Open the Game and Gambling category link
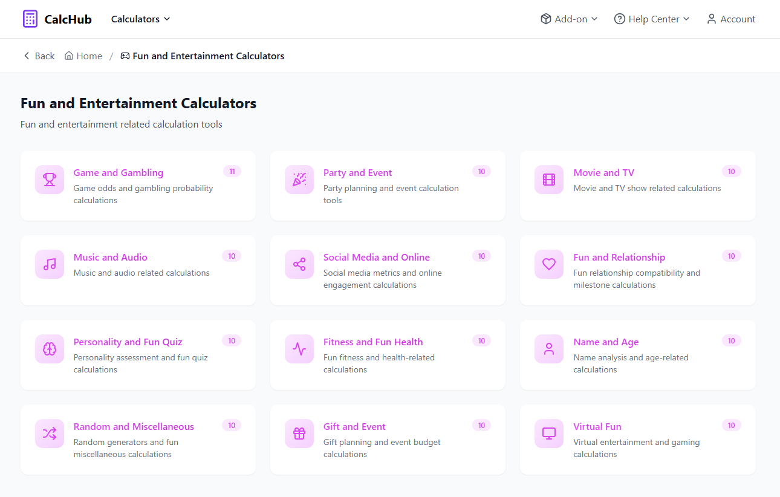This screenshot has height=497, width=780. (119, 172)
